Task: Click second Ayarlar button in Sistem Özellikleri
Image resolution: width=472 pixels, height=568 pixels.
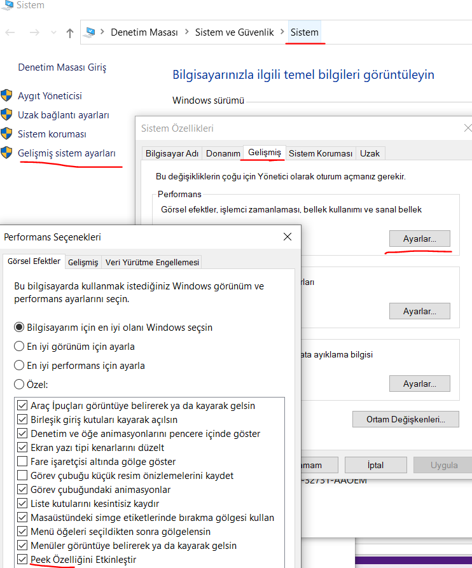Action: coord(419,311)
